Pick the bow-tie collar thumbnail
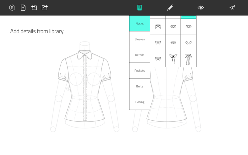Viewport: 248px width, 155px height. pos(188,59)
